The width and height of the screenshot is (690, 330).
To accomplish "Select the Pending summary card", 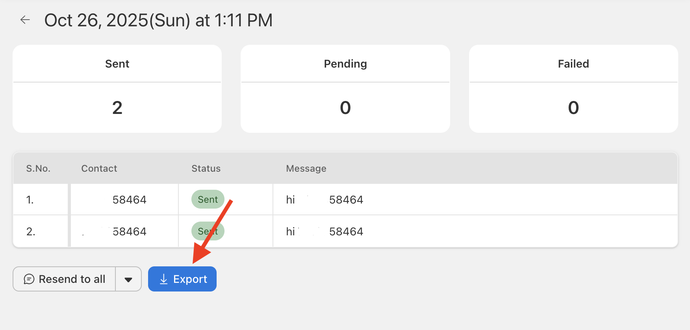I will [x=345, y=89].
